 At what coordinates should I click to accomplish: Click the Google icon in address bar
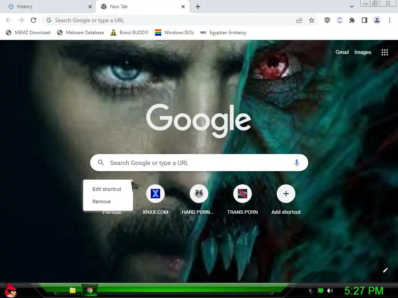[49, 20]
